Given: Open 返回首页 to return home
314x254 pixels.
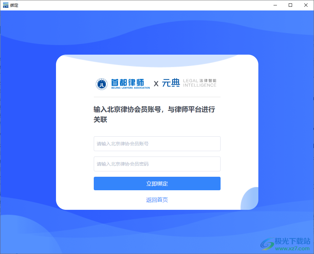Looking at the screenshot, I should coord(157,200).
